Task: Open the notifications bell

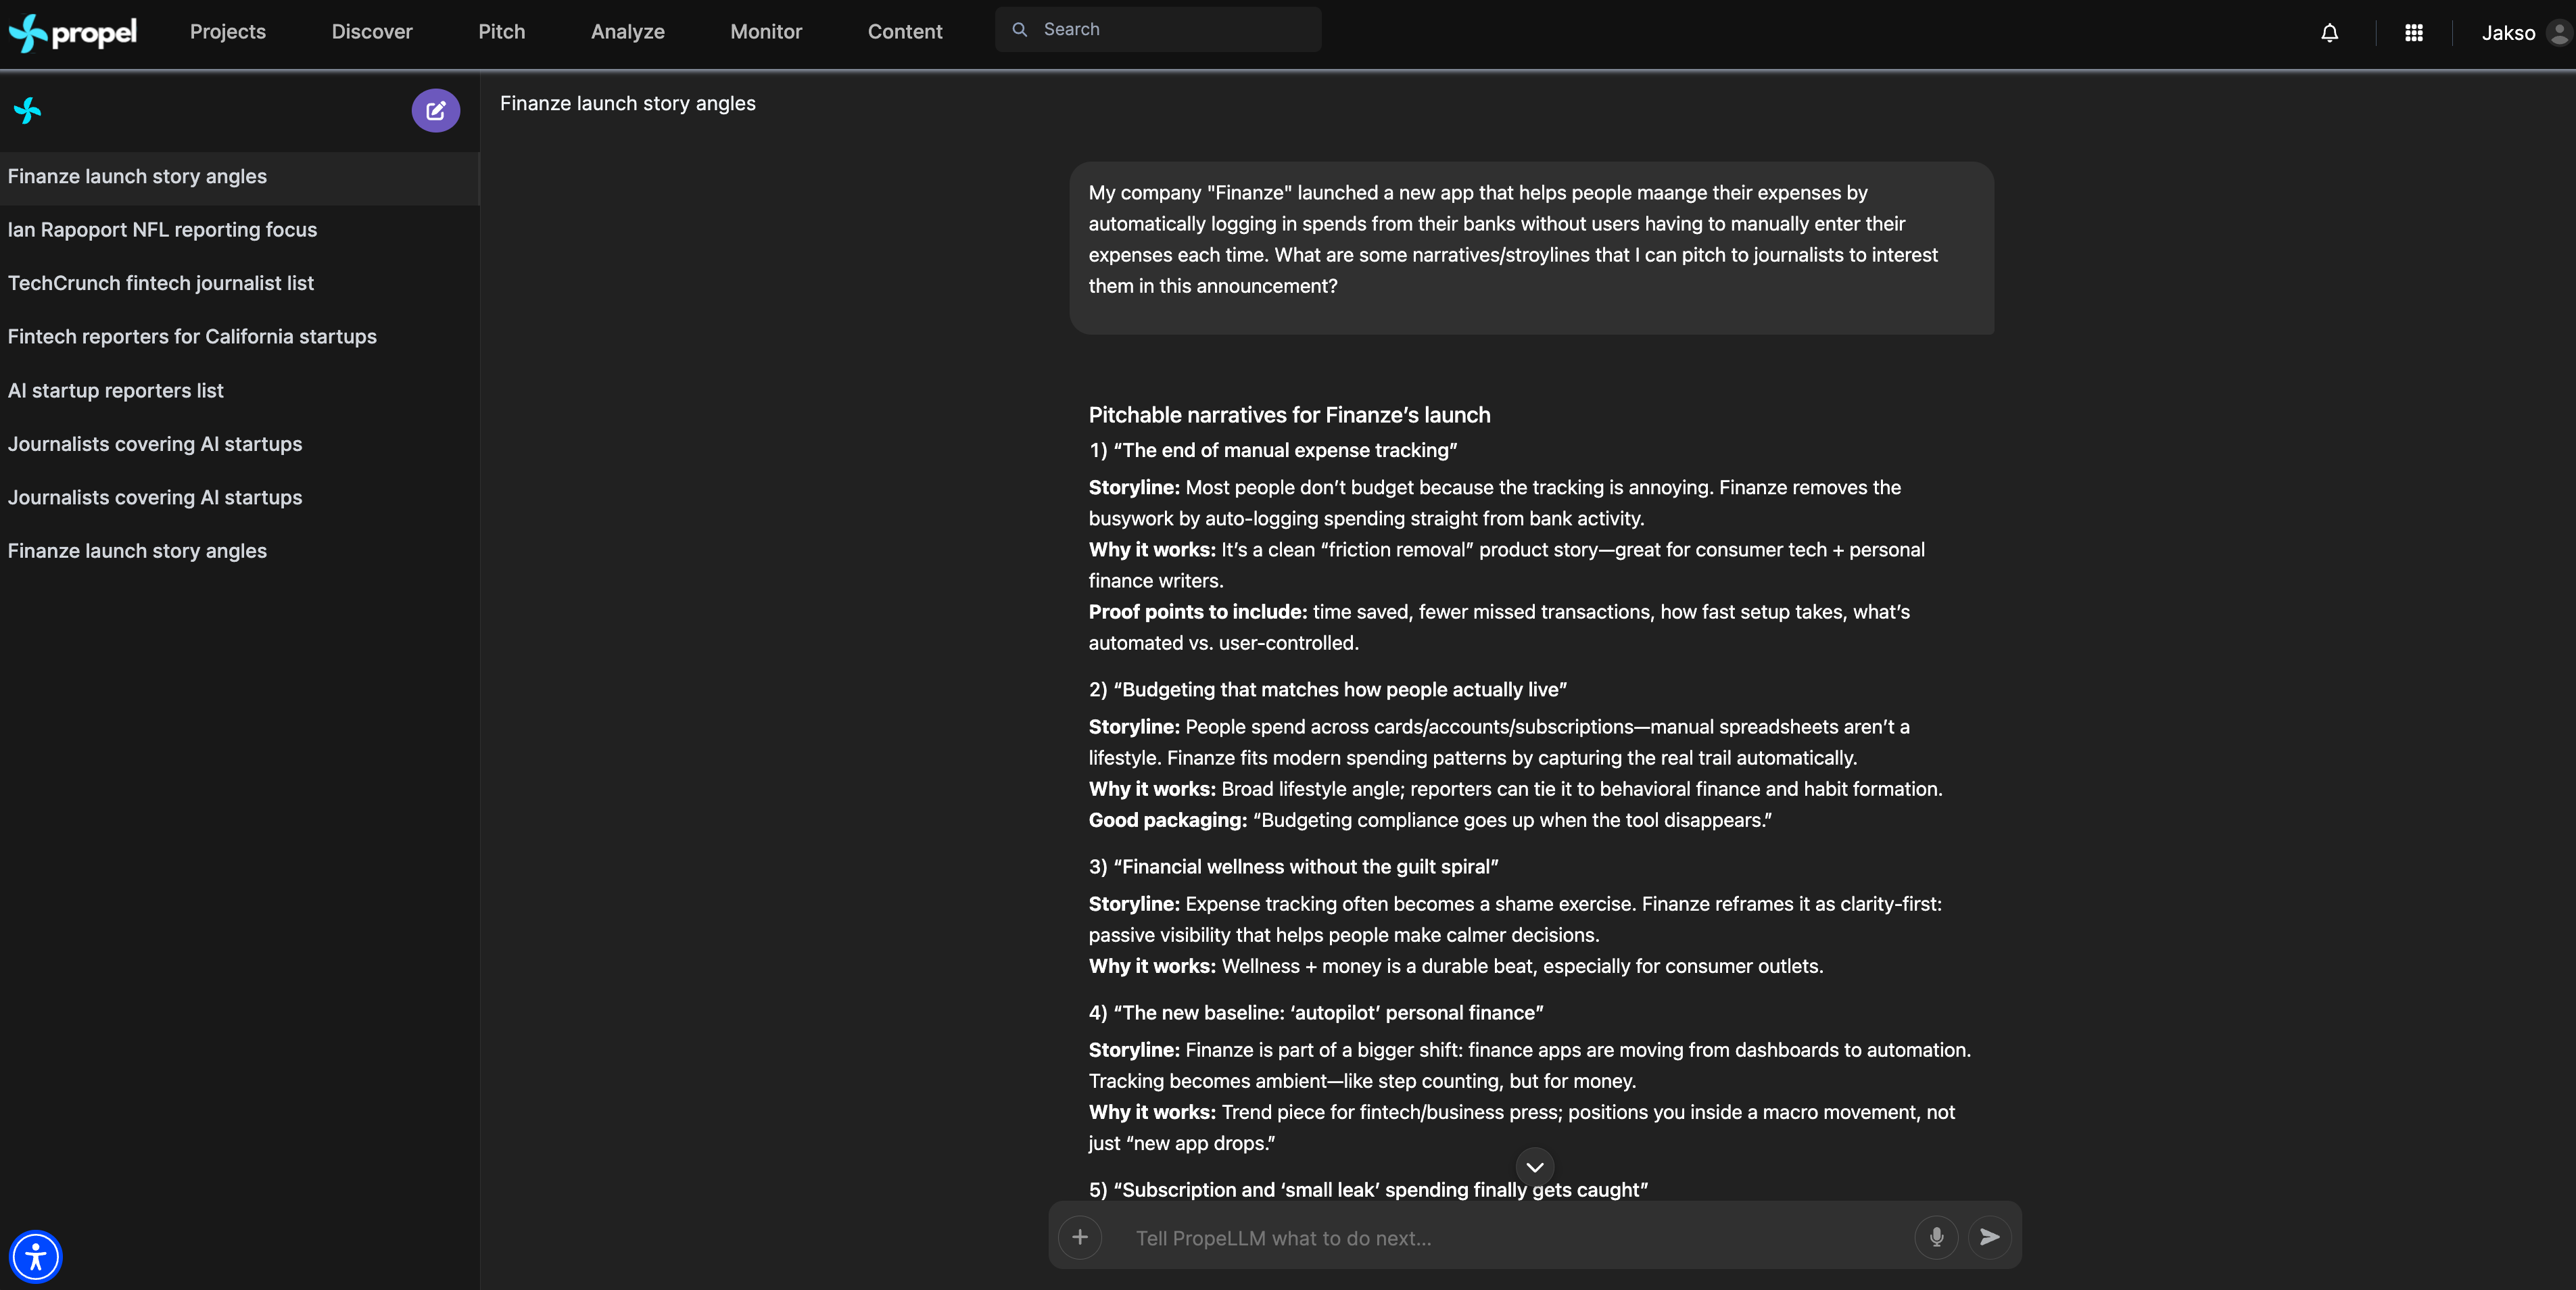Action: pyautogui.click(x=2329, y=33)
